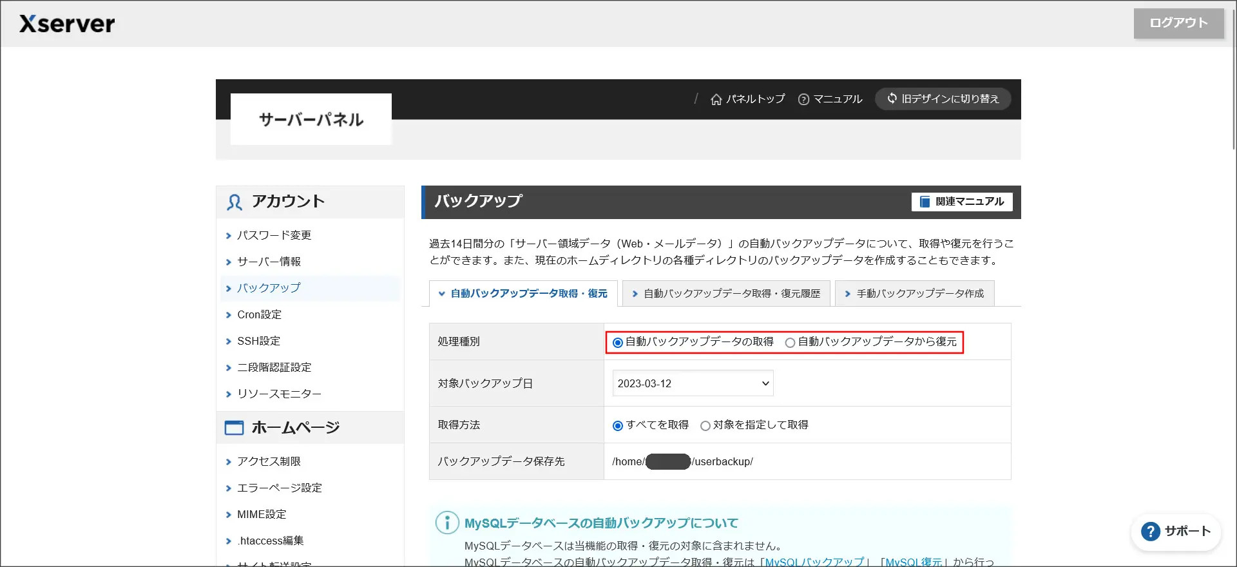Click the バックアップデータ保存先 label
Screen dimensions: 1237x567
tap(501, 461)
